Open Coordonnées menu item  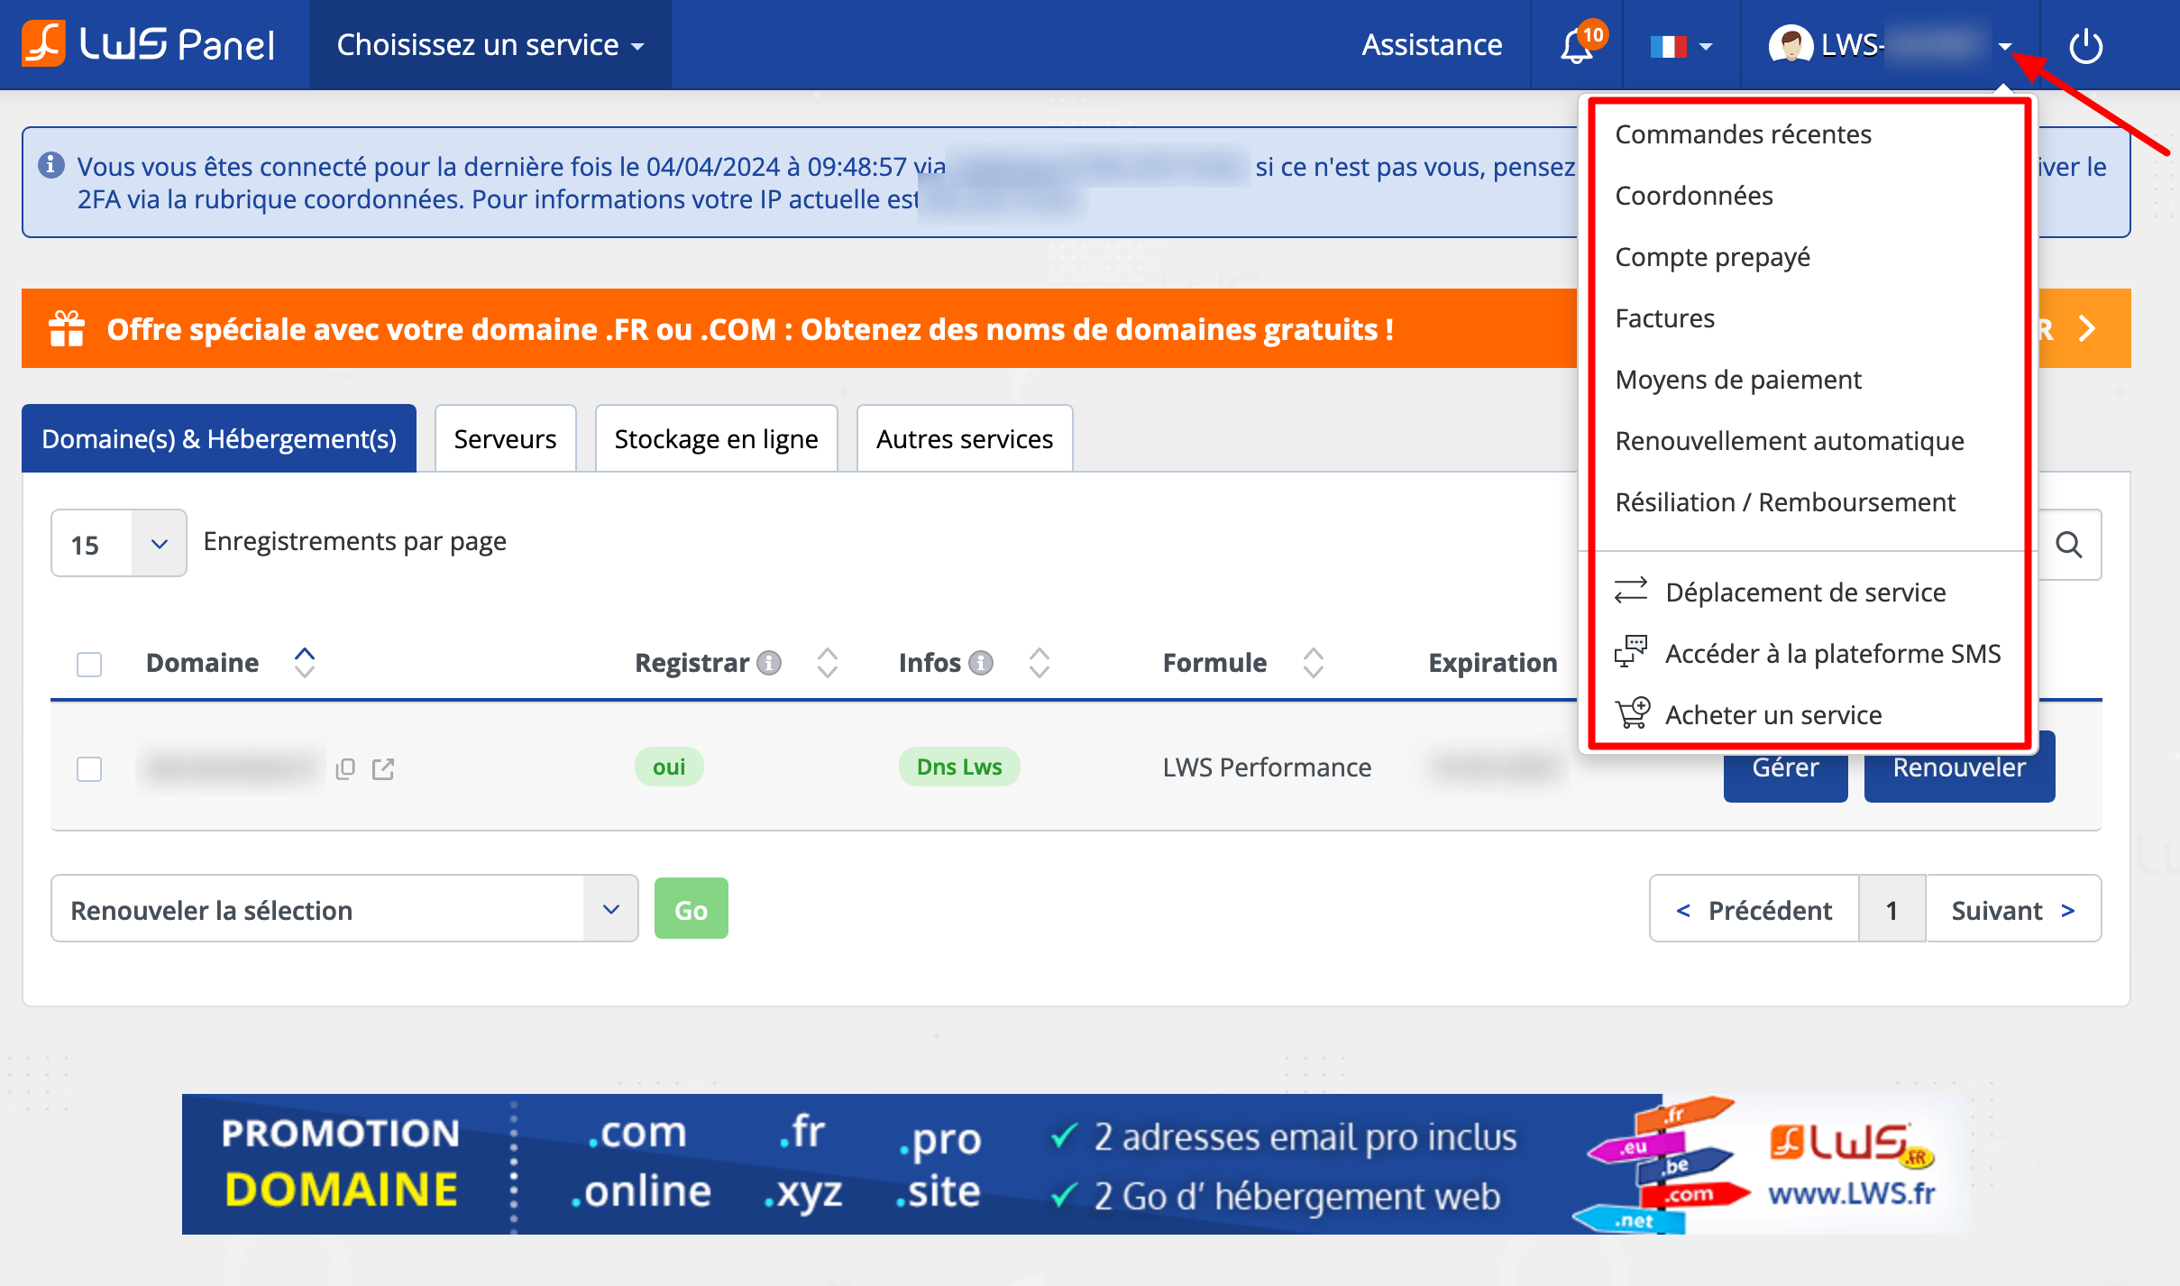(x=1694, y=196)
